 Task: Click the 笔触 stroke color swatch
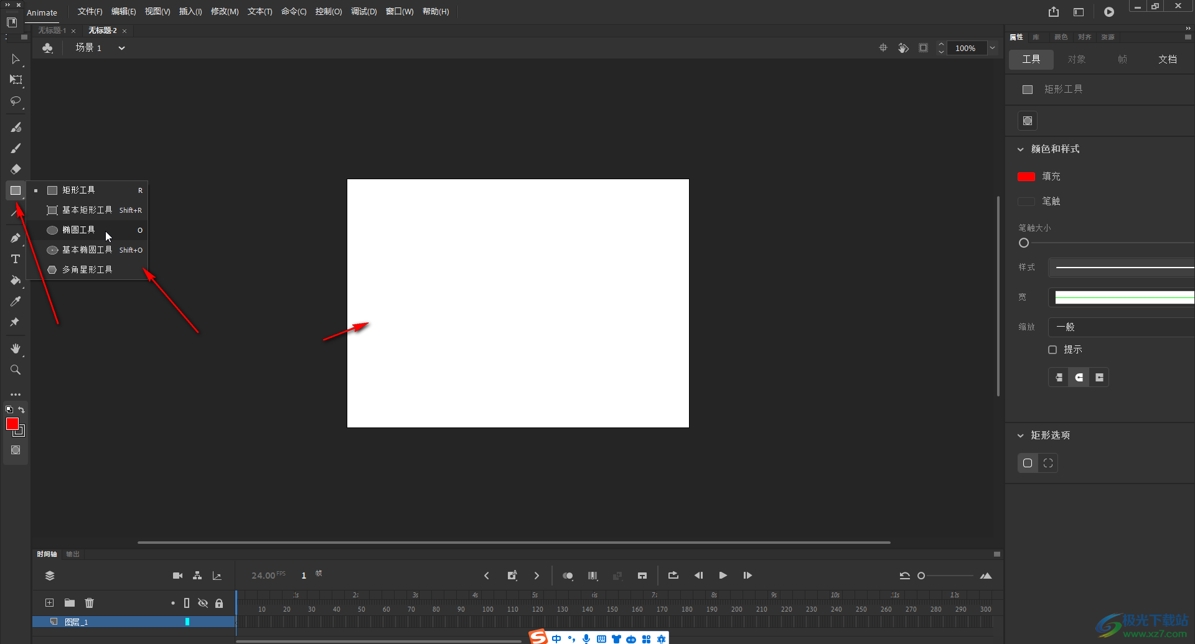[1026, 202]
